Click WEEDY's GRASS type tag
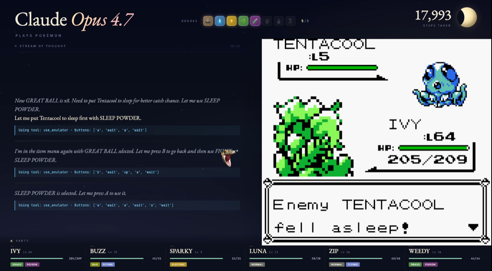 pyautogui.click(x=415, y=264)
